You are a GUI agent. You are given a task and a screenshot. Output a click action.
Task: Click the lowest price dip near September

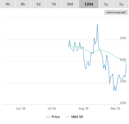click(116, 91)
